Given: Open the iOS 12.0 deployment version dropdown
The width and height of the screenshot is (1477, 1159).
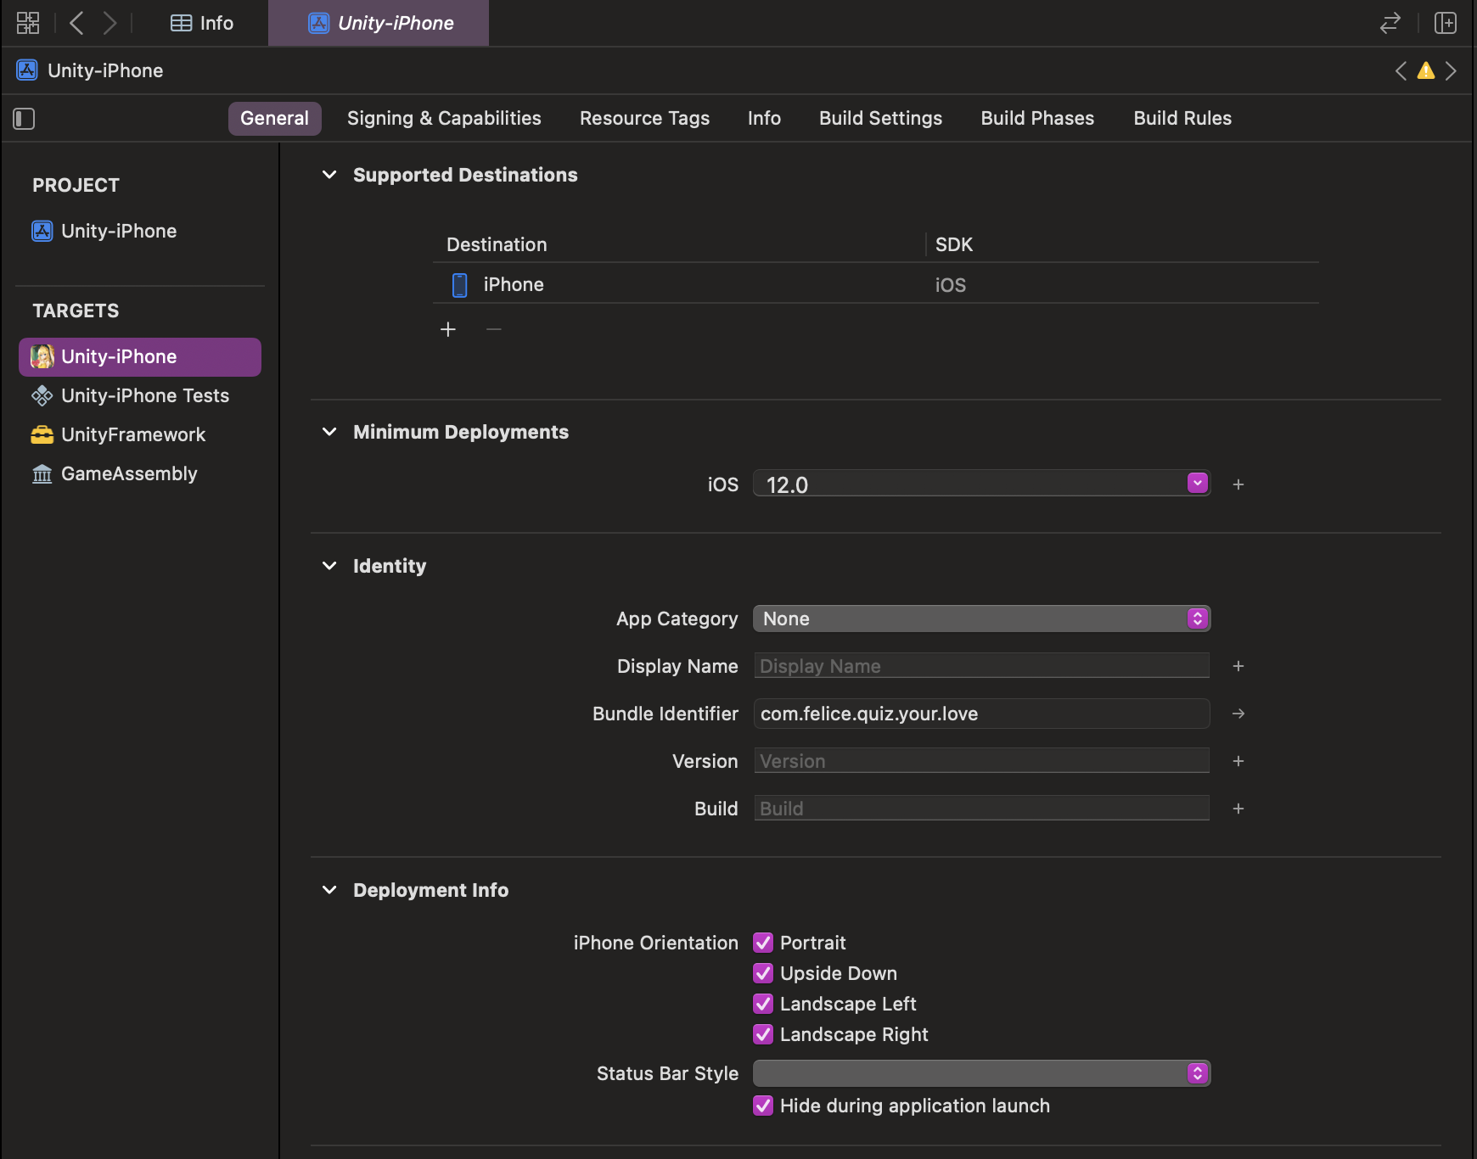Looking at the screenshot, I should (1197, 484).
